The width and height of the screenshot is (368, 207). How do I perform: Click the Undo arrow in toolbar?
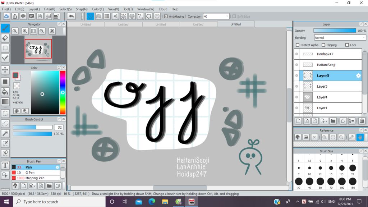click(x=72, y=16)
